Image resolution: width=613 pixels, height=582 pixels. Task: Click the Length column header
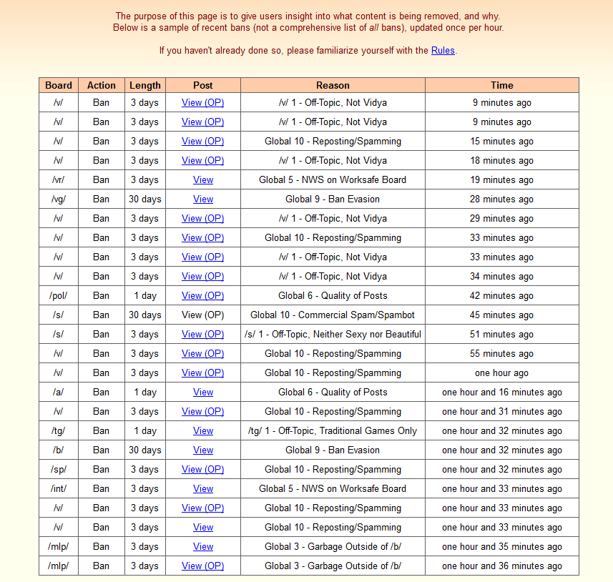[145, 85]
